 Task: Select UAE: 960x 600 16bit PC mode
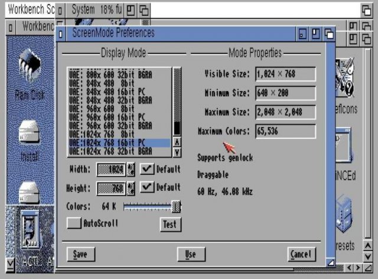tap(119, 117)
